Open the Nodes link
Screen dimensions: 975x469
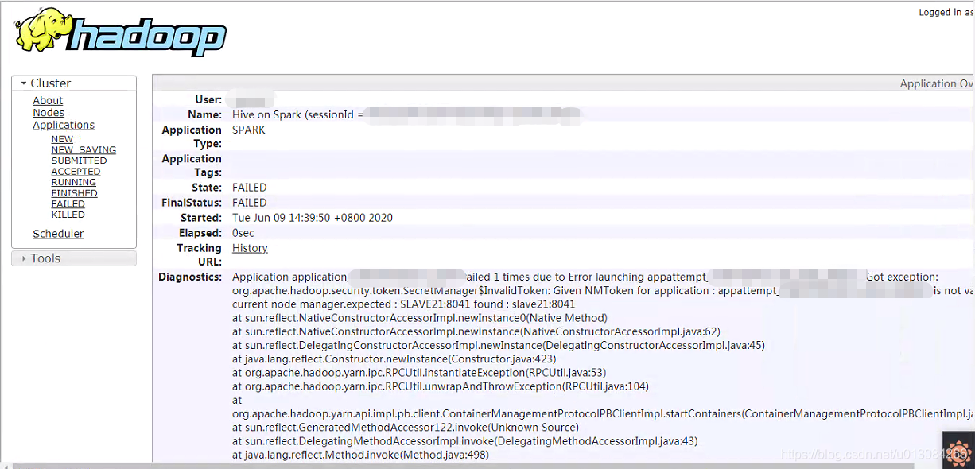49,113
